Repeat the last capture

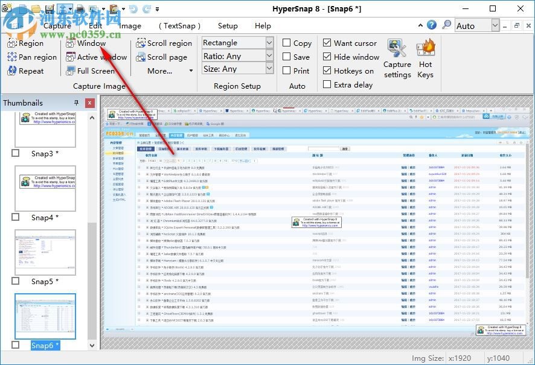25,71
